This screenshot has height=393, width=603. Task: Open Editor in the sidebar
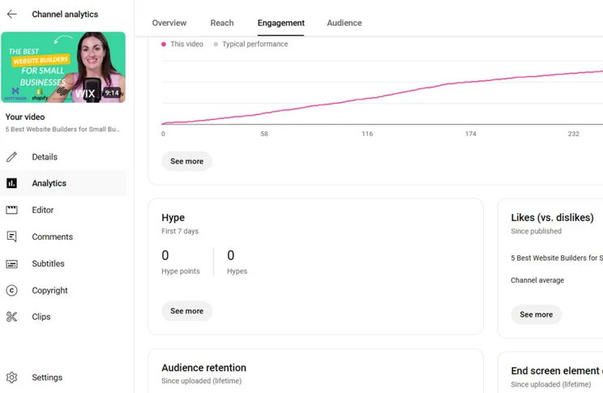[x=63, y=210]
